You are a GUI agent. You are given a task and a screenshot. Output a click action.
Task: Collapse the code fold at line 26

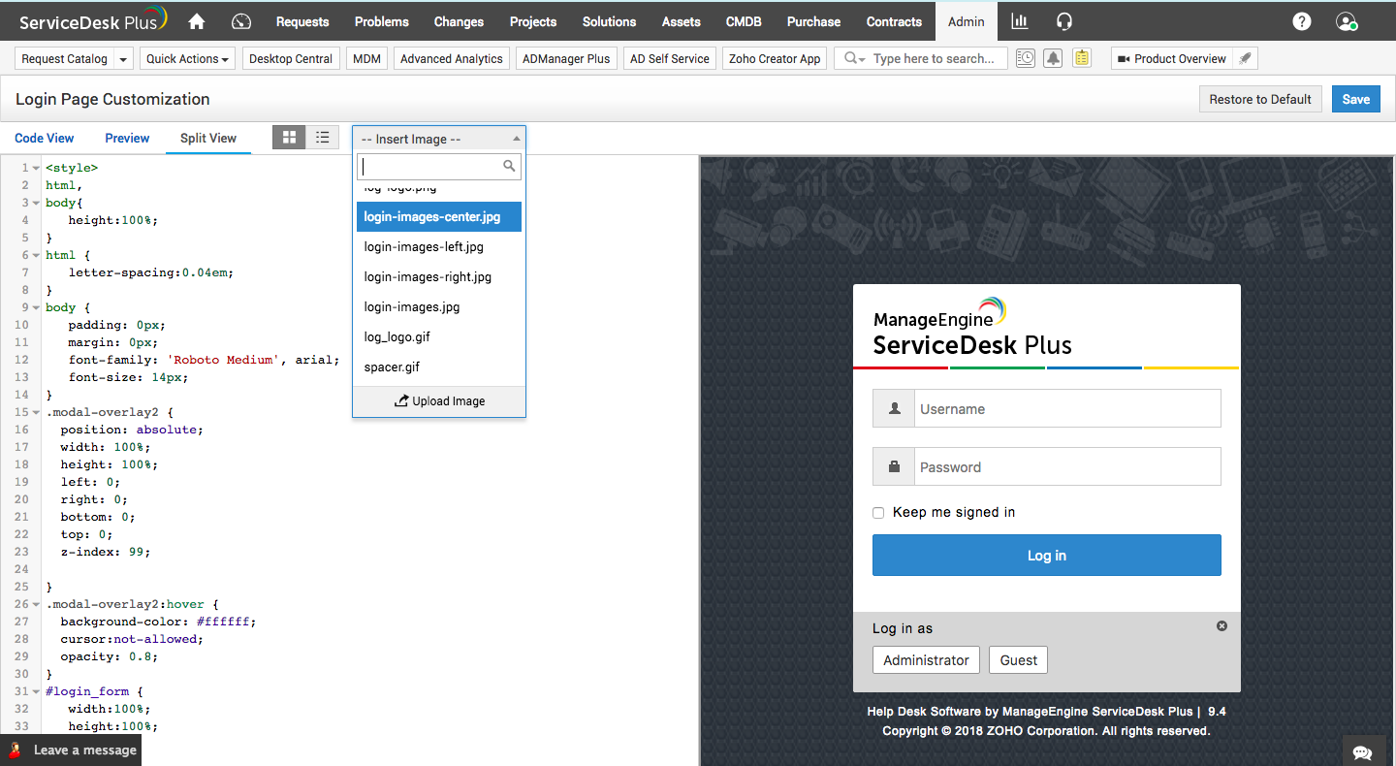pyautogui.click(x=37, y=604)
